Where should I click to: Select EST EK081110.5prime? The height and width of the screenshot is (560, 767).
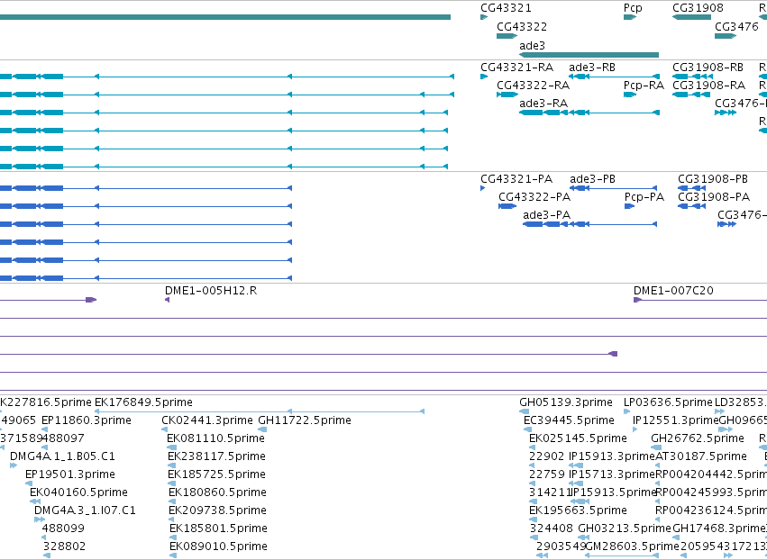coord(215,438)
